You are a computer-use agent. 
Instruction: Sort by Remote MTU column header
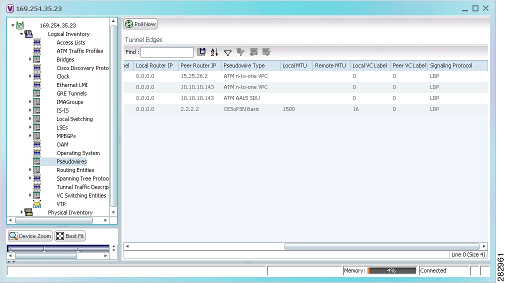331,65
